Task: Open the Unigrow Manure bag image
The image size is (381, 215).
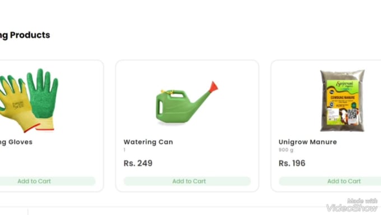Action: point(342,100)
